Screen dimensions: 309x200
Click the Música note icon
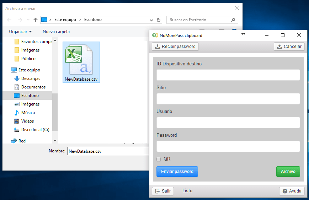17,112
